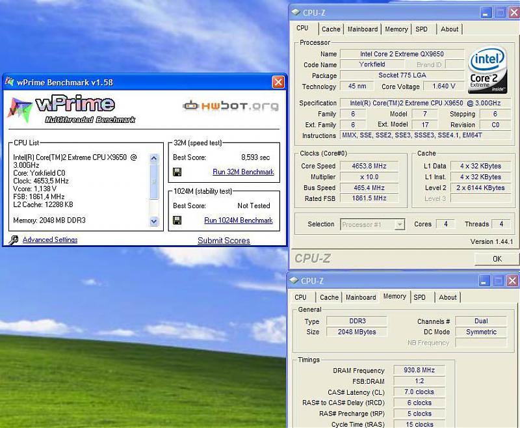
Task: Run the 1024M Benchmark
Action: pyautogui.click(x=239, y=221)
